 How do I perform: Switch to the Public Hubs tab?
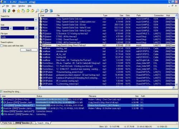[7, 123]
